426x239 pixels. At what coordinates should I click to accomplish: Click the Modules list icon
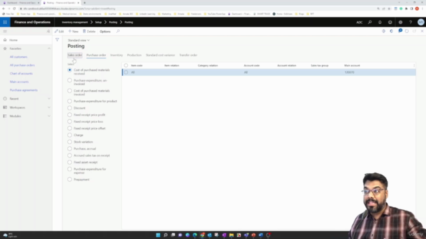pos(5,116)
